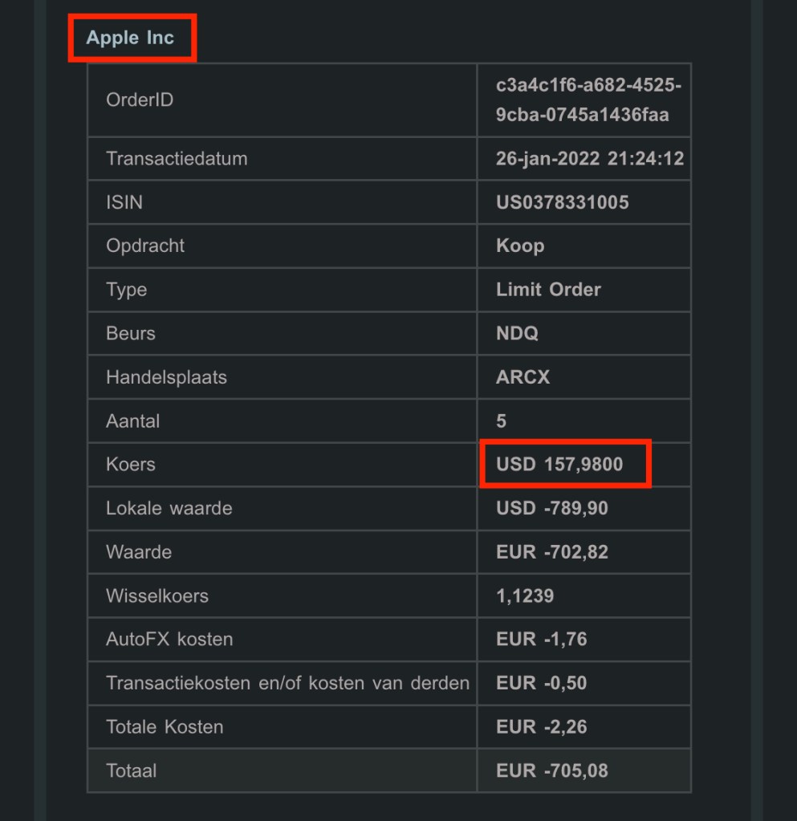Select the Totale Kosten amount EUR -2,26

[x=542, y=727]
